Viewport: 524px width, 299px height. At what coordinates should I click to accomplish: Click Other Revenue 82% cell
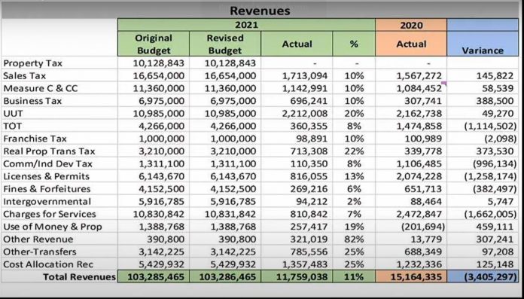(354, 240)
